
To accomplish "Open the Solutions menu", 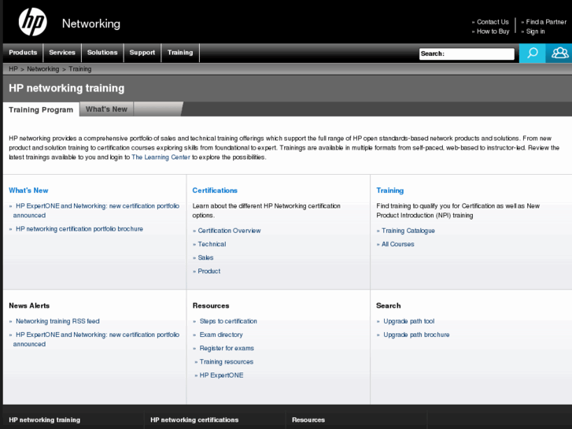I will (102, 53).
